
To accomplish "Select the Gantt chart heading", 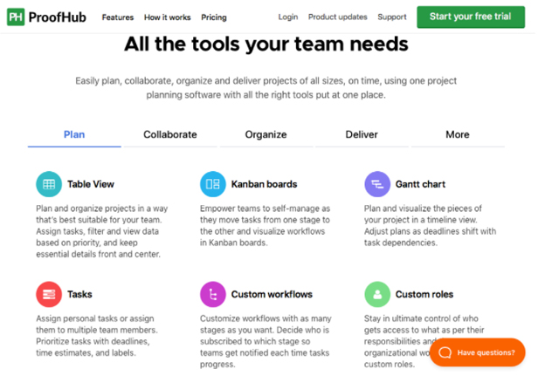I will pyautogui.click(x=420, y=184).
